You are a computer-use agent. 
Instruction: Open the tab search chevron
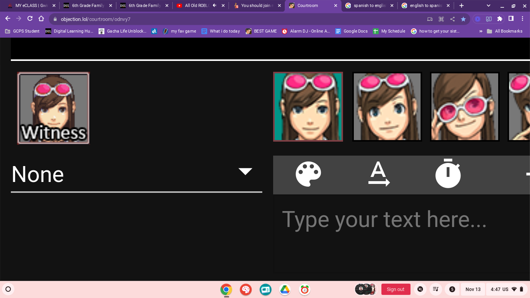(488, 5)
